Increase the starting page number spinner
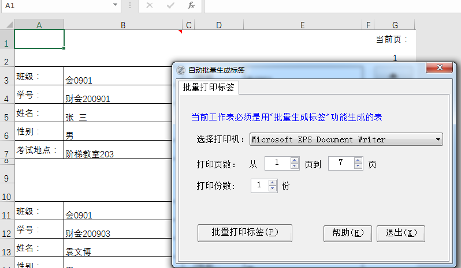461x268 pixels. [x=295, y=161]
